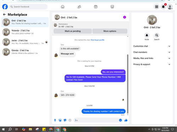Attach a photo file icon

(x=60, y=120)
